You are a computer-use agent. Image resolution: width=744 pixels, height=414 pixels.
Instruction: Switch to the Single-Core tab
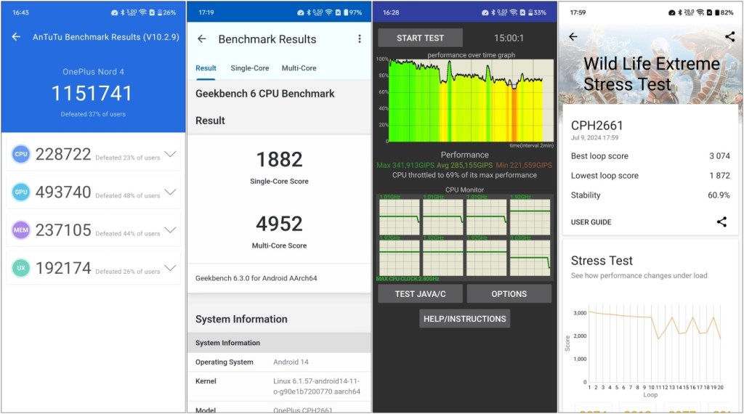(x=250, y=68)
